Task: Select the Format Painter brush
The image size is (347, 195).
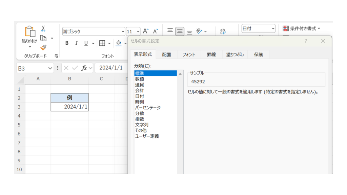Action: pos(43,47)
